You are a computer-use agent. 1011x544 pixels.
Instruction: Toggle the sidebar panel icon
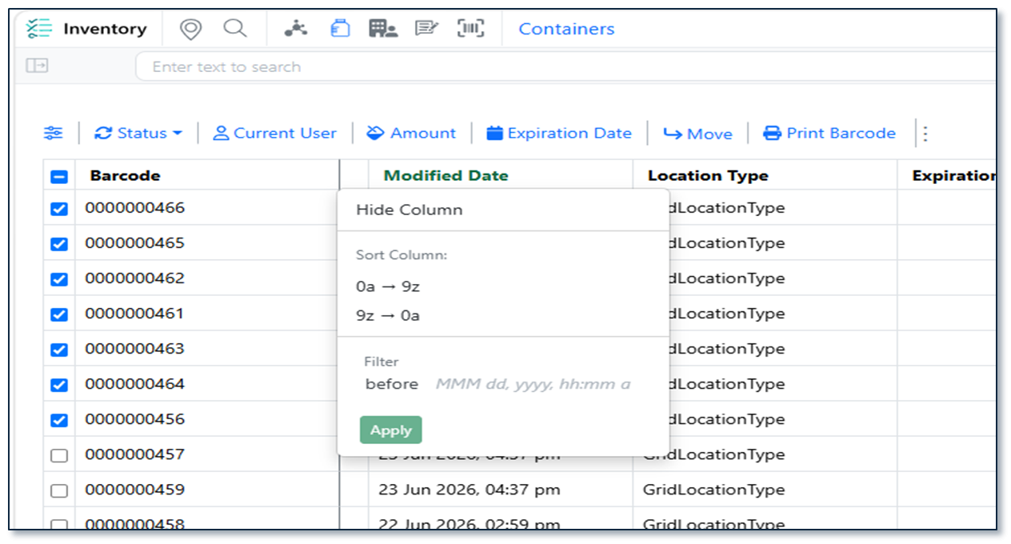pos(37,66)
